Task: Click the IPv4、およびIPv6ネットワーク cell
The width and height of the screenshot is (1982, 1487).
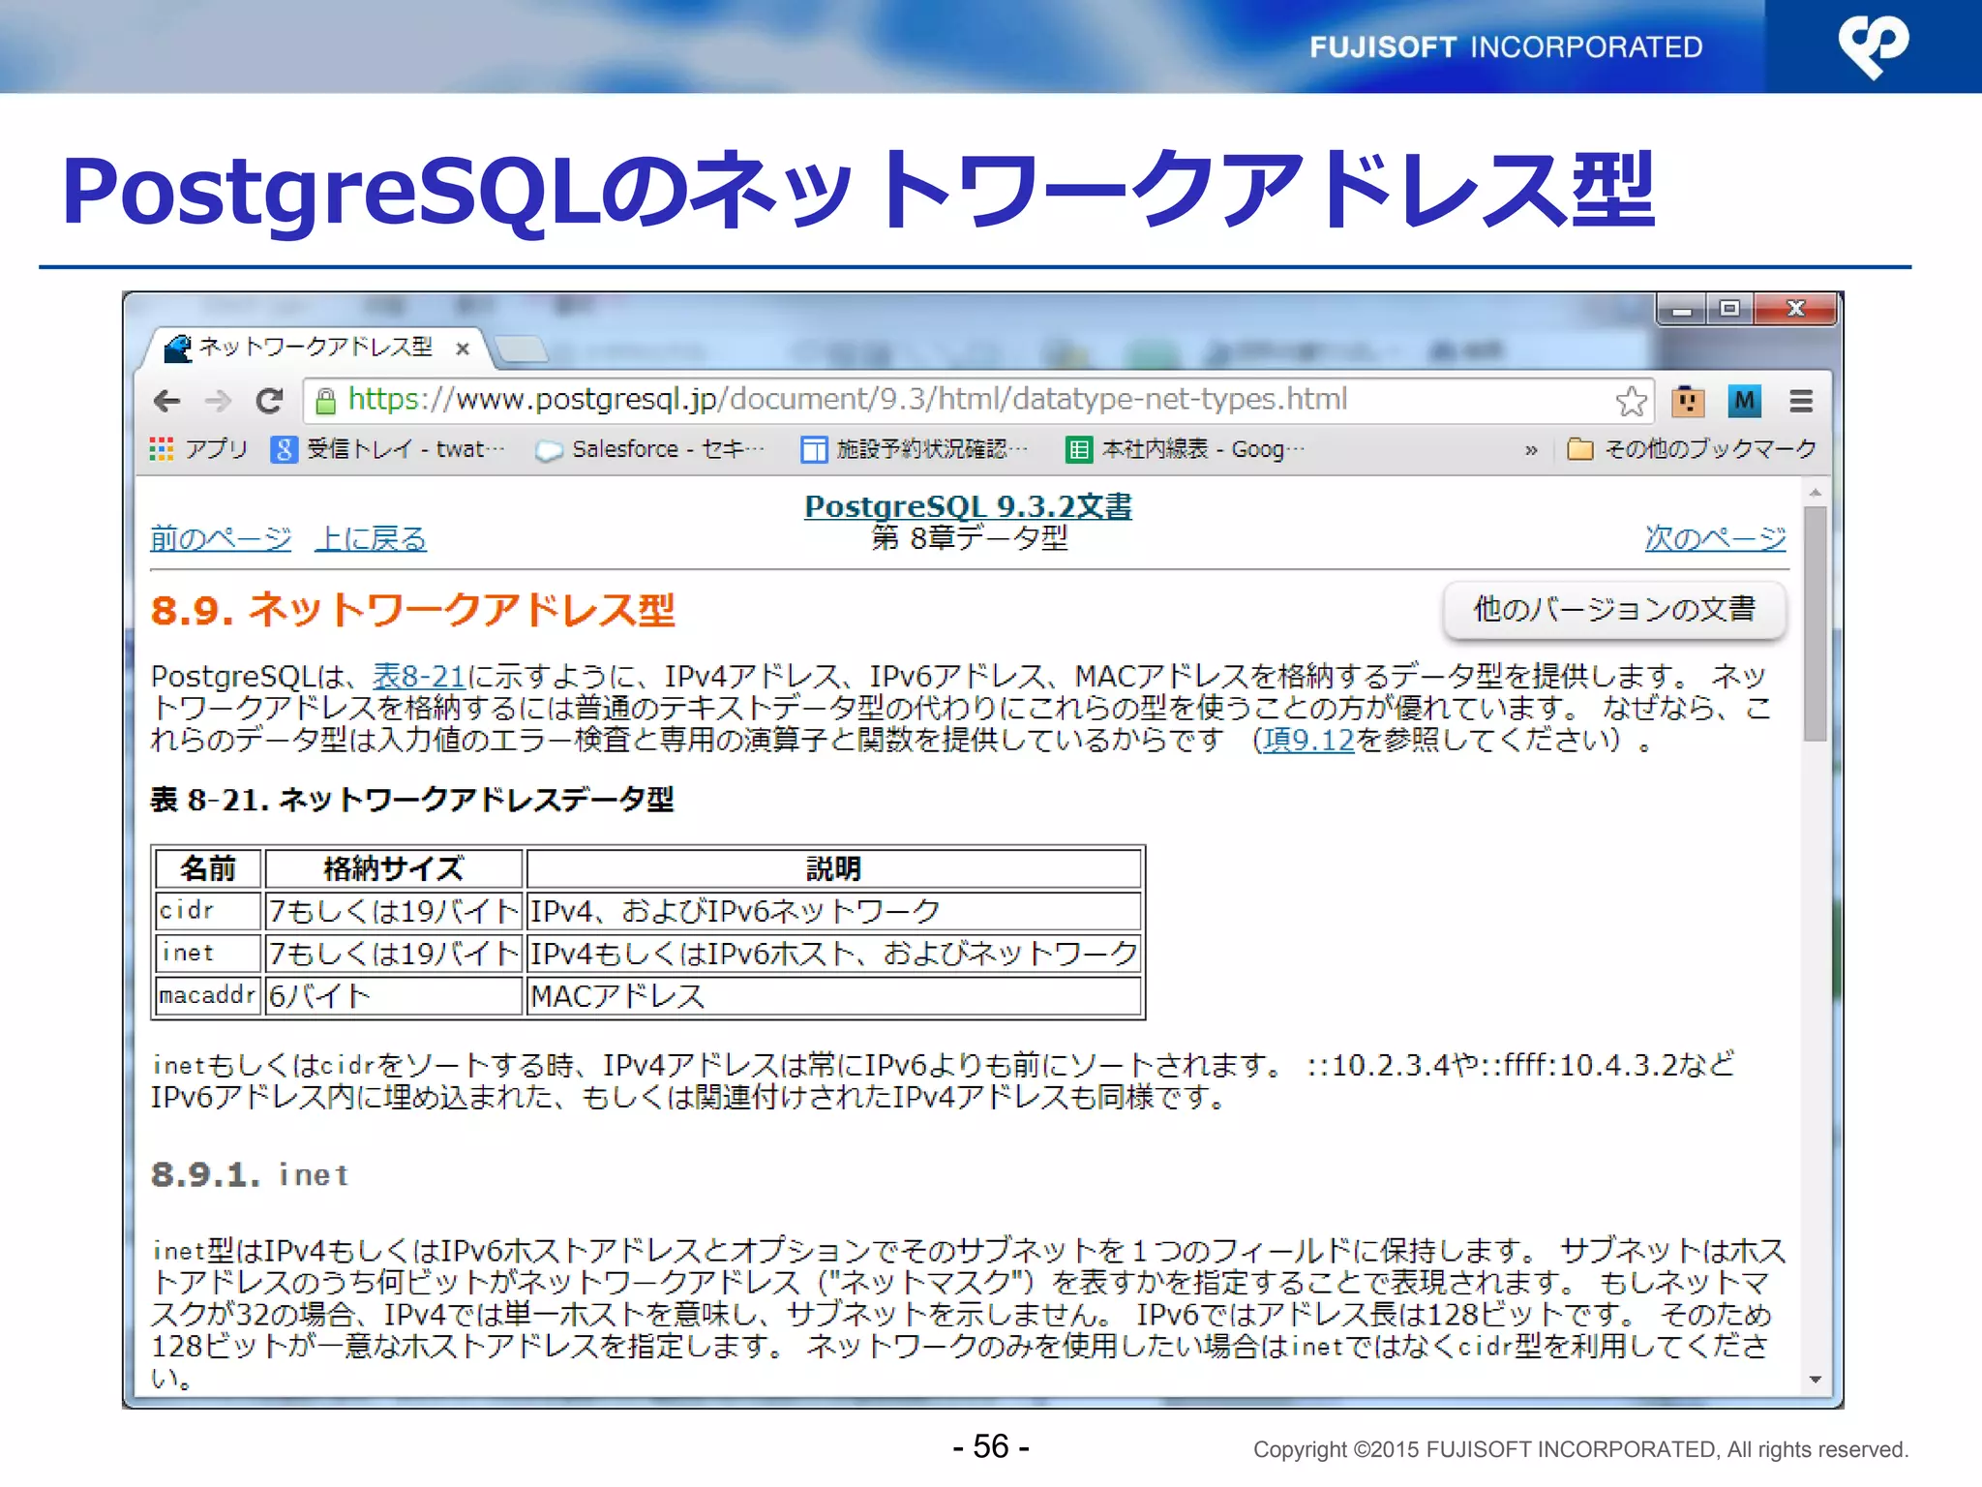Action: 834,911
